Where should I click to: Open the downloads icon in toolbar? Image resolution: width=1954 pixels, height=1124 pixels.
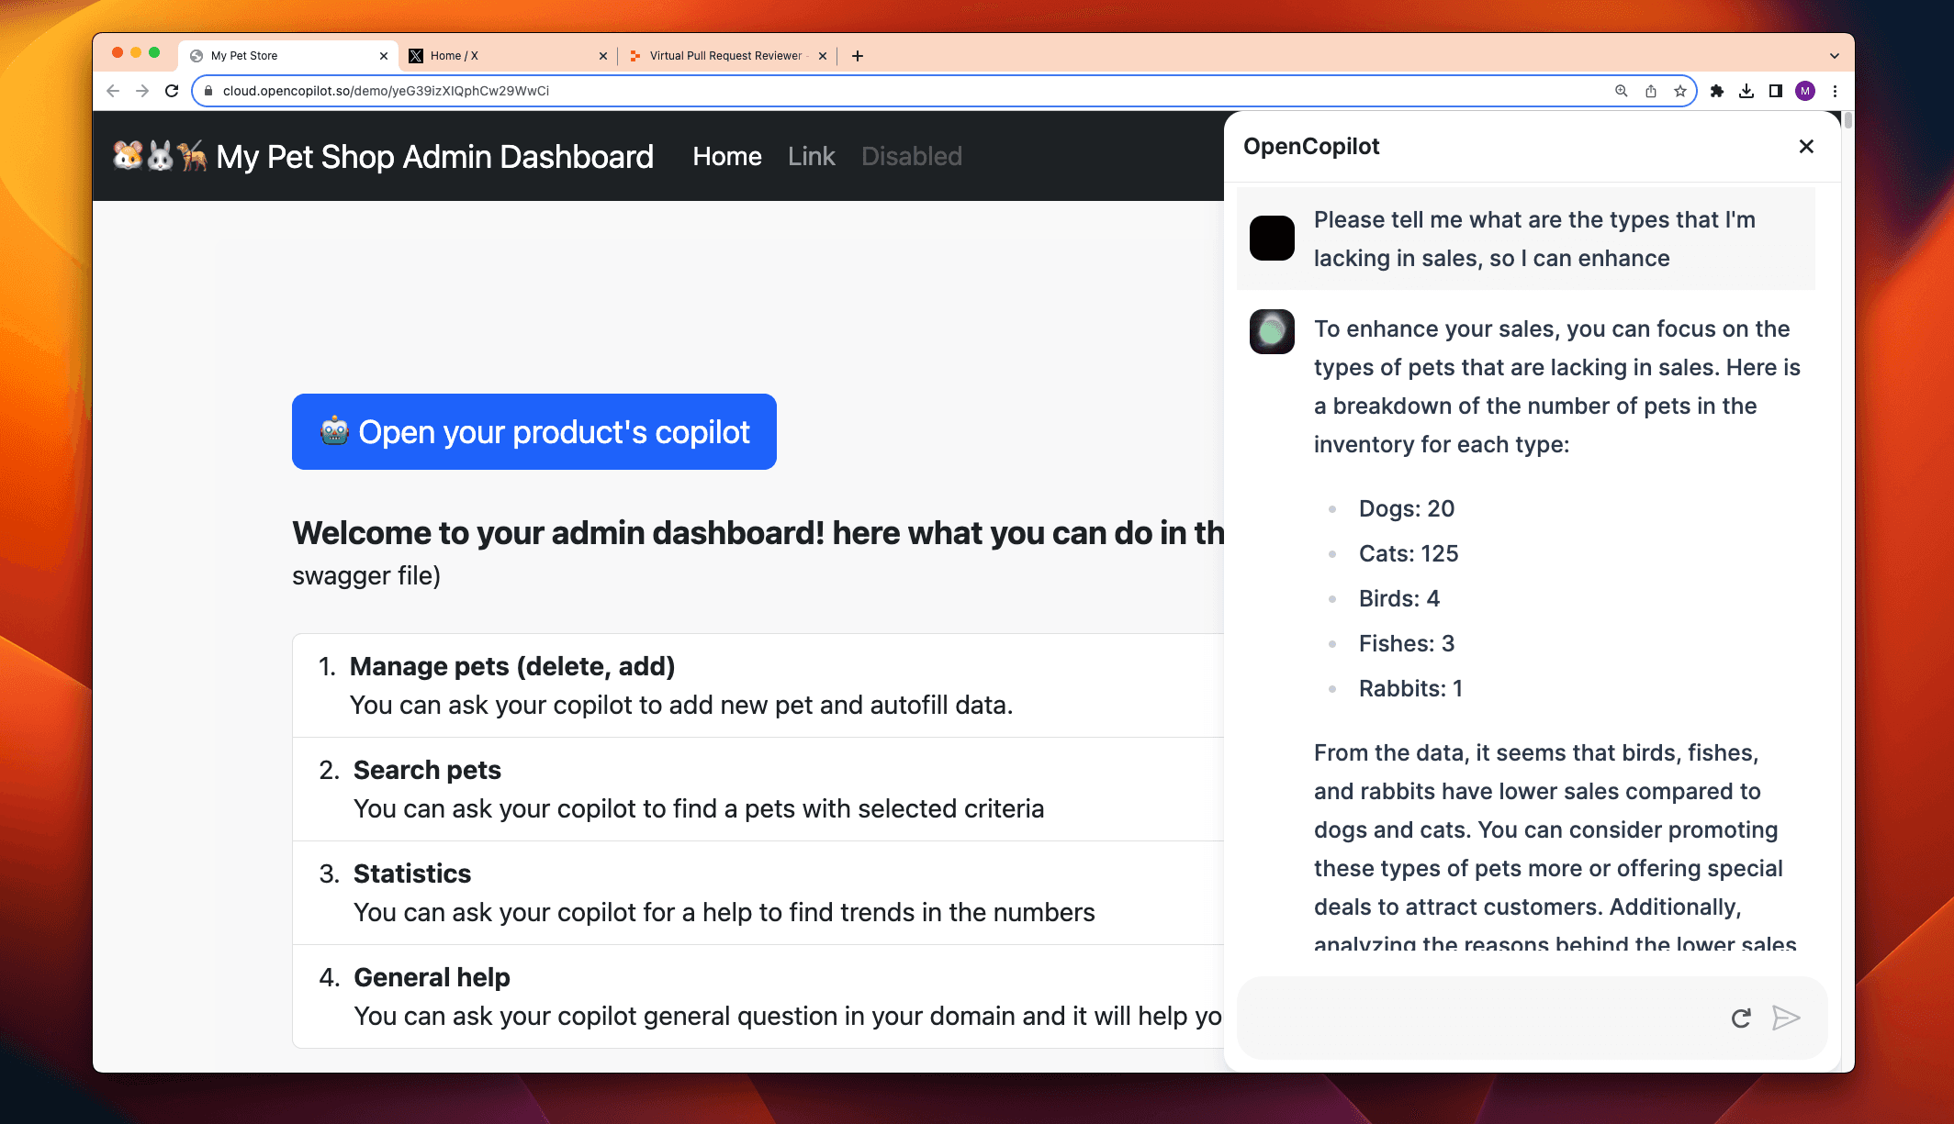[x=1746, y=91]
